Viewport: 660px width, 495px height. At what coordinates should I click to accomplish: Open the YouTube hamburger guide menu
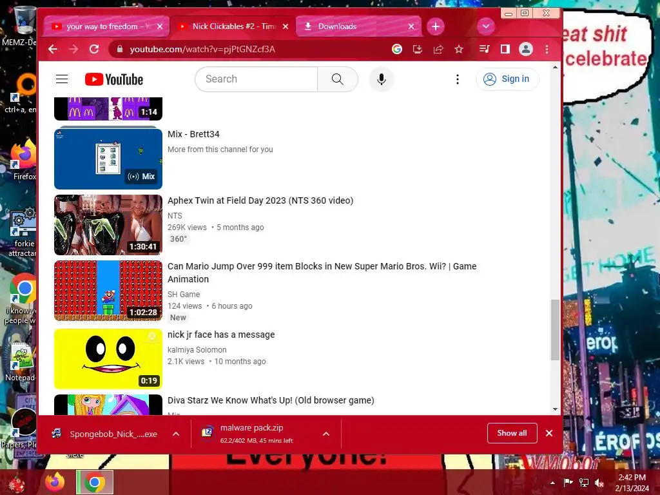coord(62,79)
